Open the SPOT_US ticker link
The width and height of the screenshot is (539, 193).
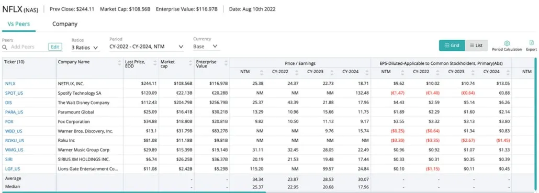tap(14, 93)
